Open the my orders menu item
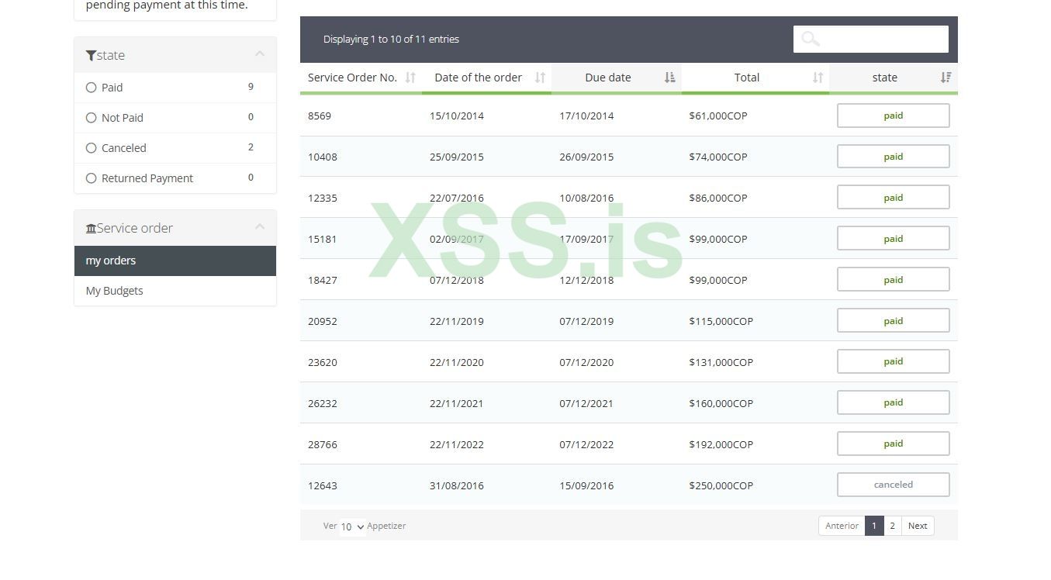This screenshot has height=580, width=1051. (x=175, y=261)
